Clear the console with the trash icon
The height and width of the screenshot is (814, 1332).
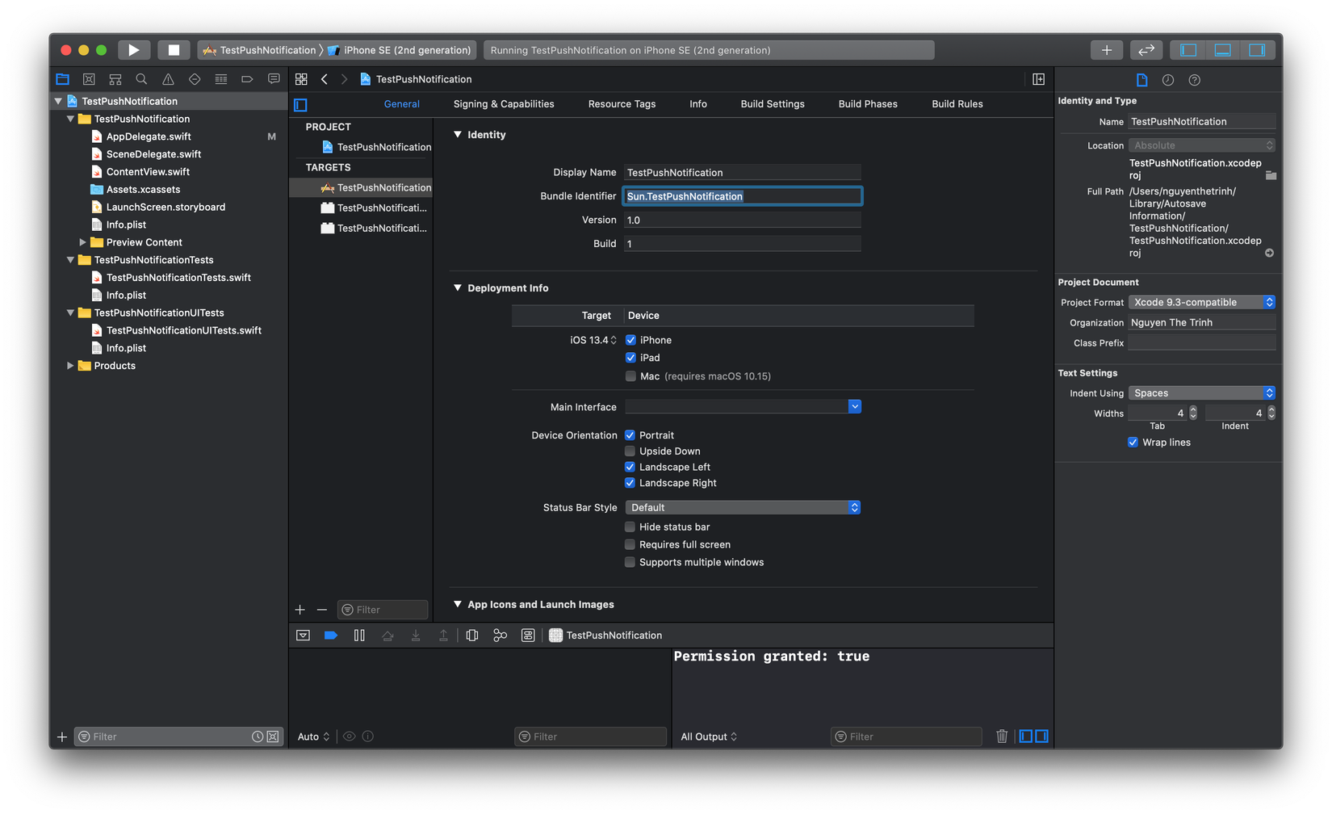(1002, 736)
